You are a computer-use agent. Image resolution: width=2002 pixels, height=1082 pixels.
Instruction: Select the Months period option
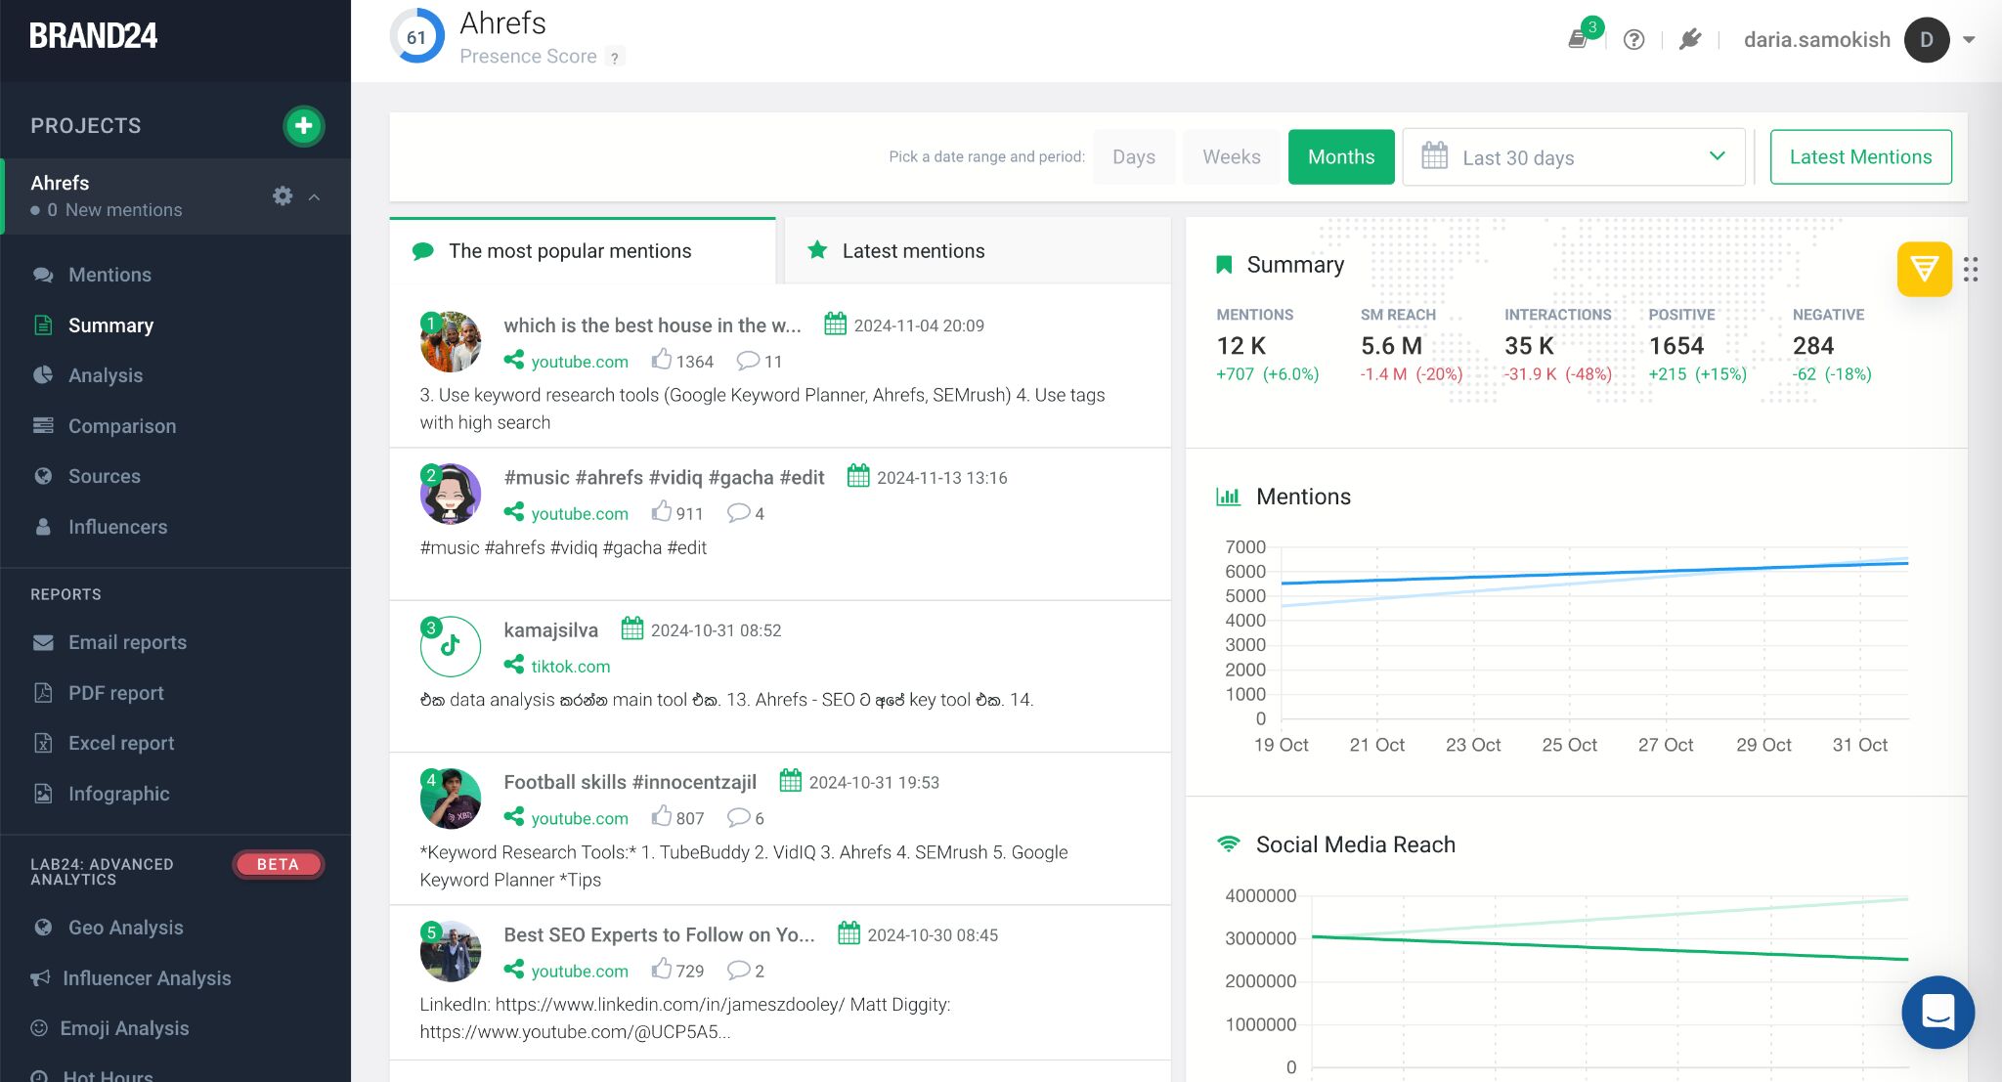coord(1340,157)
